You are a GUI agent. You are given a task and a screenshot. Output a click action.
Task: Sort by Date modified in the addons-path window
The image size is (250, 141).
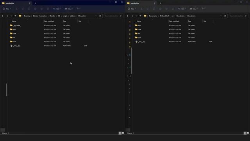(x=49, y=21)
